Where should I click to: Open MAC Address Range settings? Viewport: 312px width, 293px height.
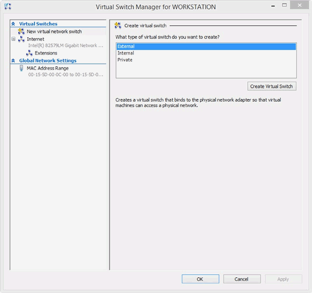47,68
